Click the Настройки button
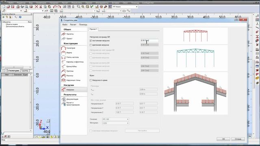 pyautogui.click(x=142, y=131)
